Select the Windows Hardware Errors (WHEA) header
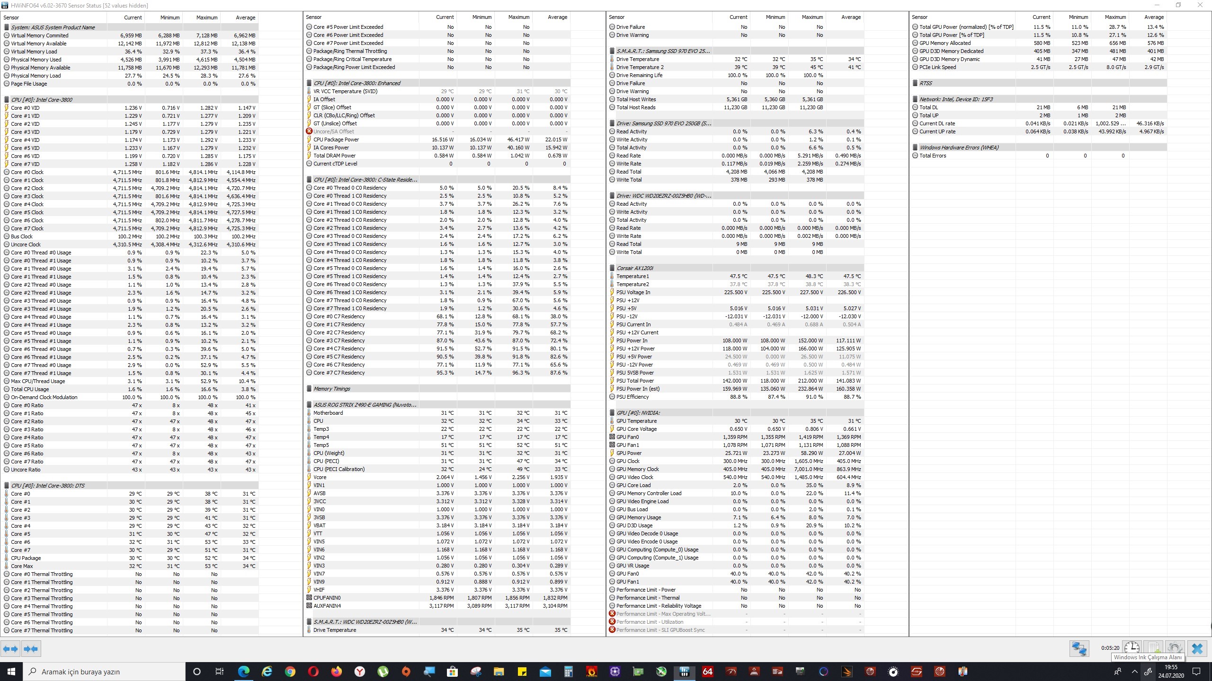Screen dimensions: 1212x681 [1039, 148]
